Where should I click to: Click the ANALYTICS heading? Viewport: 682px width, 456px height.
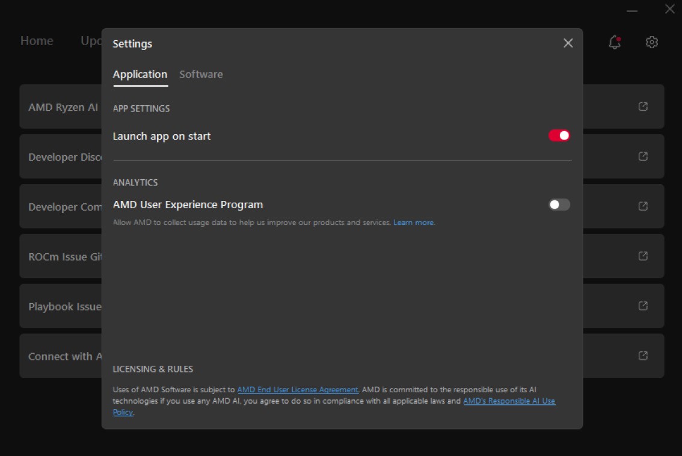(x=135, y=182)
